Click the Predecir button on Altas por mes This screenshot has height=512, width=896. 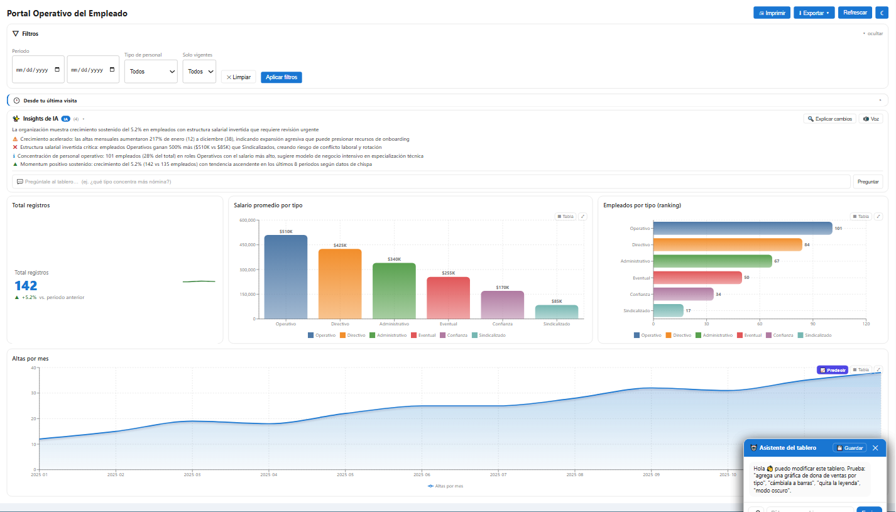pyautogui.click(x=833, y=370)
